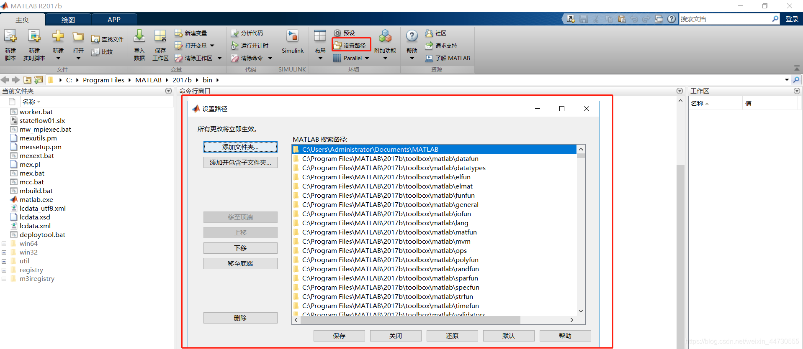
Task: Open Find Files (查找文件)
Action: (x=108, y=39)
